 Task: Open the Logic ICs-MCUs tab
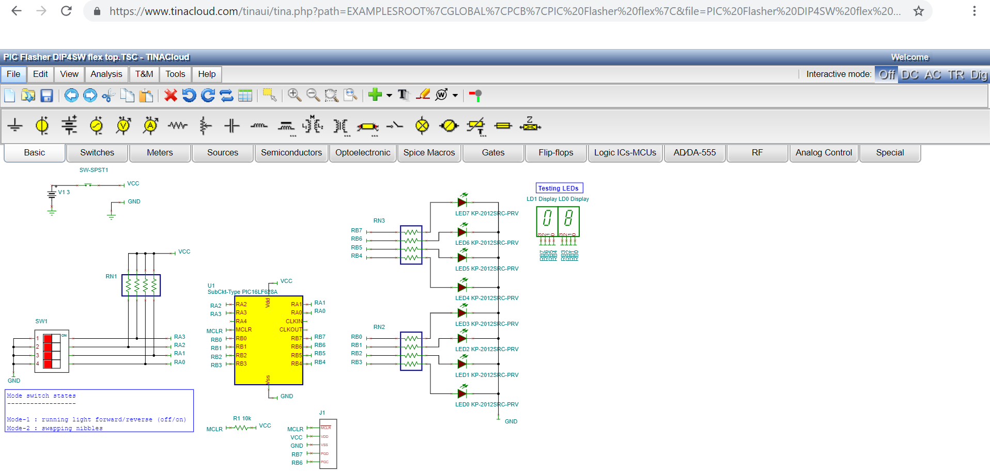(x=625, y=153)
